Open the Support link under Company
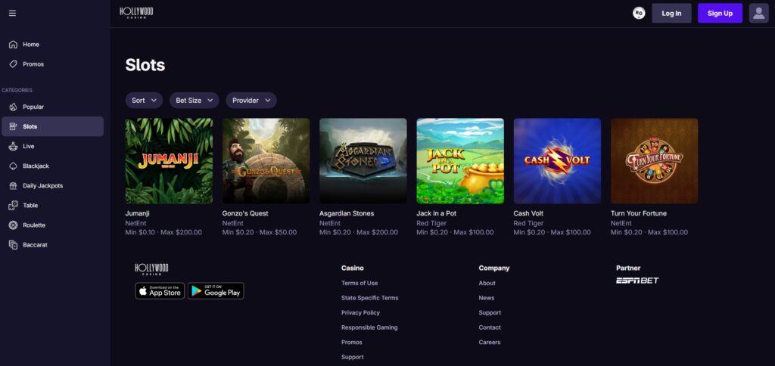Viewport: 775px width, 366px height. point(490,312)
